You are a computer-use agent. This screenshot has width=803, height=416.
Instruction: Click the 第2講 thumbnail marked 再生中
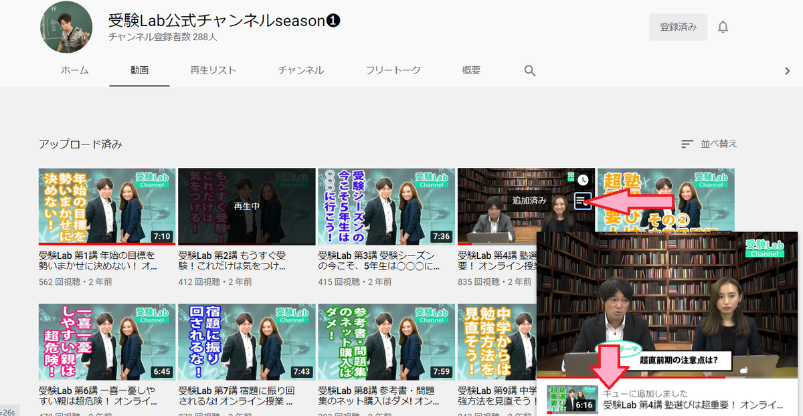[246, 207]
